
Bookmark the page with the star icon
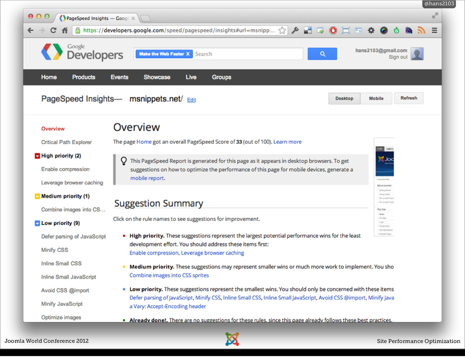pyautogui.click(x=282, y=30)
